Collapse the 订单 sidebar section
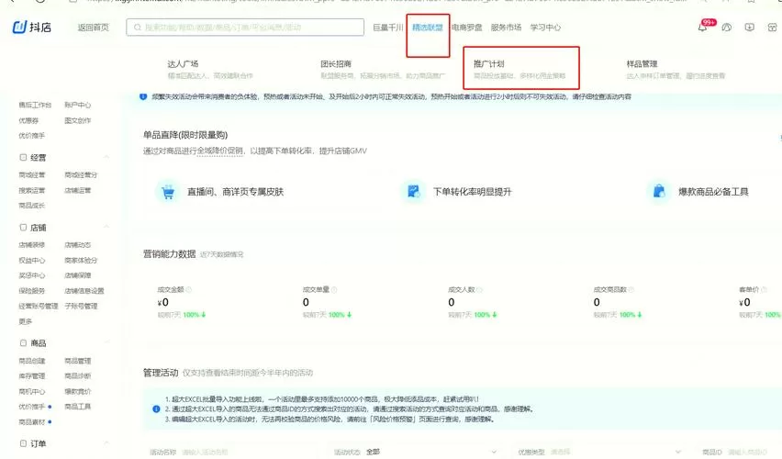The width and height of the screenshot is (782, 459). click(106, 443)
